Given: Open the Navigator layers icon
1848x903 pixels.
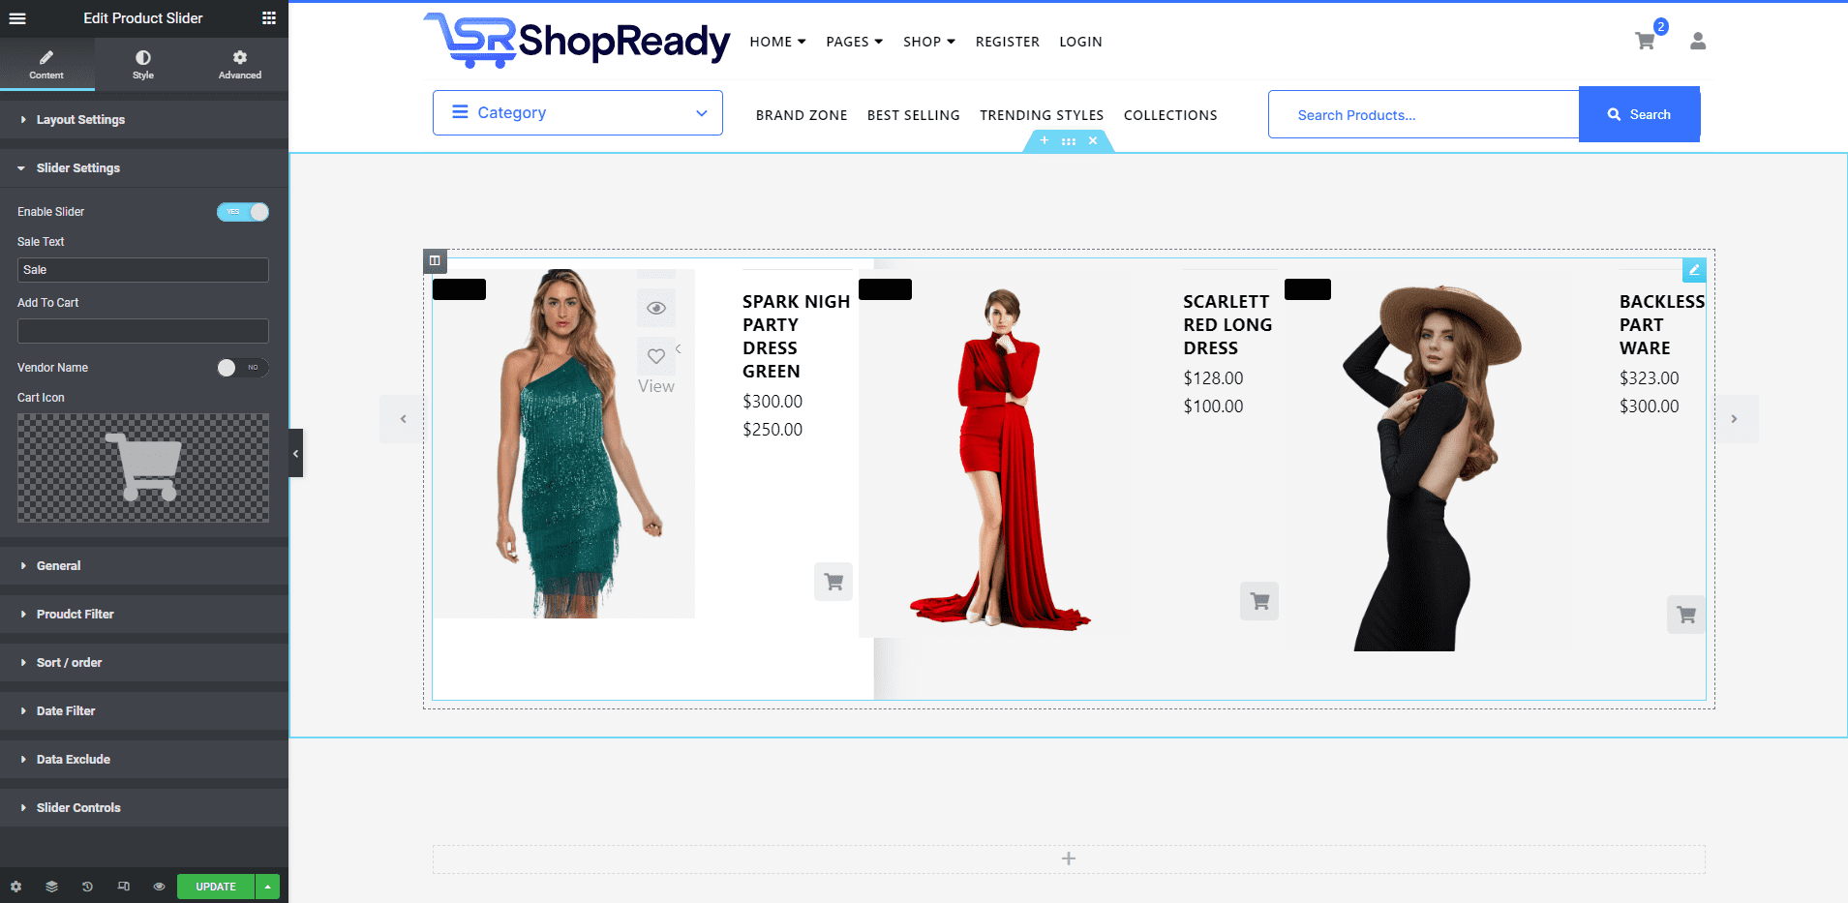Looking at the screenshot, I should coord(52,887).
